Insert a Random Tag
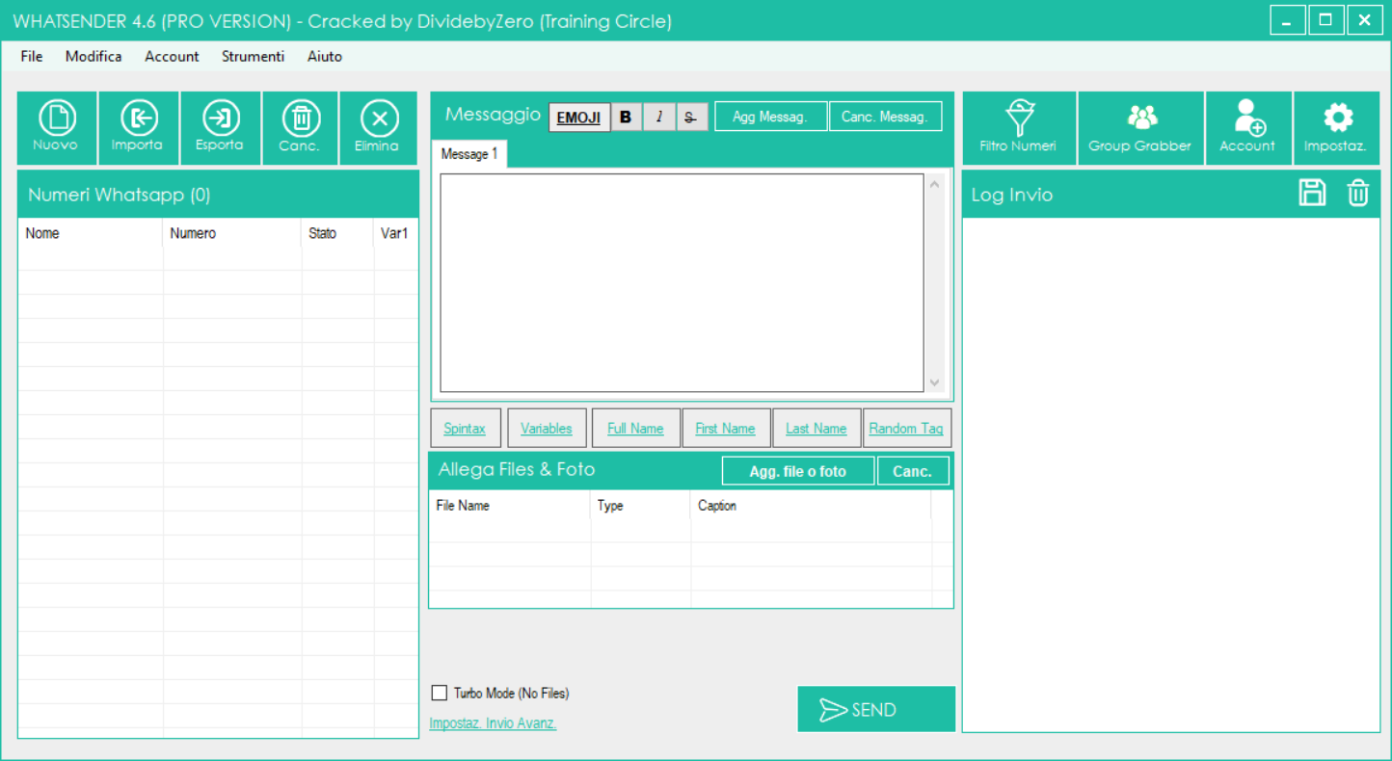This screenshot has height=761, width=1392. coord(906,429)
